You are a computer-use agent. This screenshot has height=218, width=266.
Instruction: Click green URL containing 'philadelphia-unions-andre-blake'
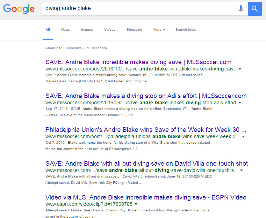point(143,137)
